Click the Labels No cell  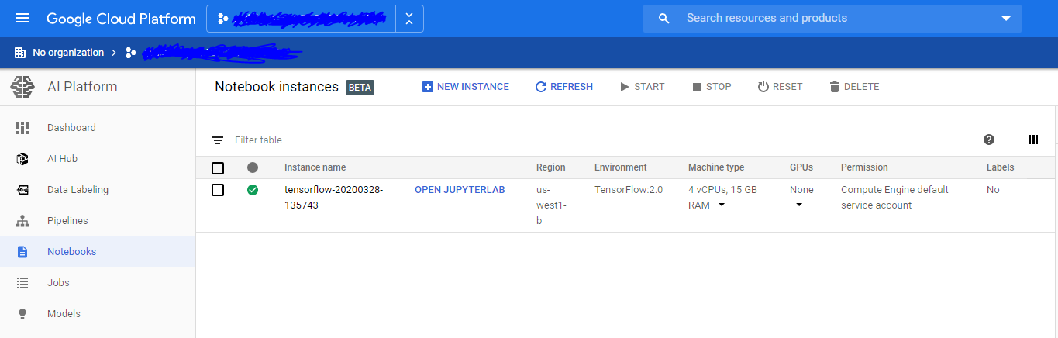coord(993,190)
